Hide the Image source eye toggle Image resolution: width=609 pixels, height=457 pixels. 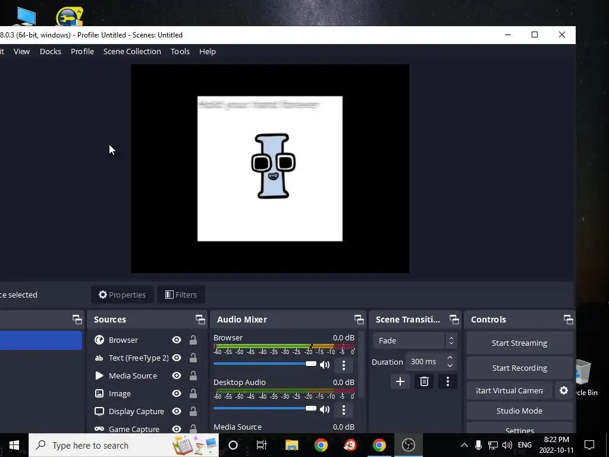(x=177, y=394)
